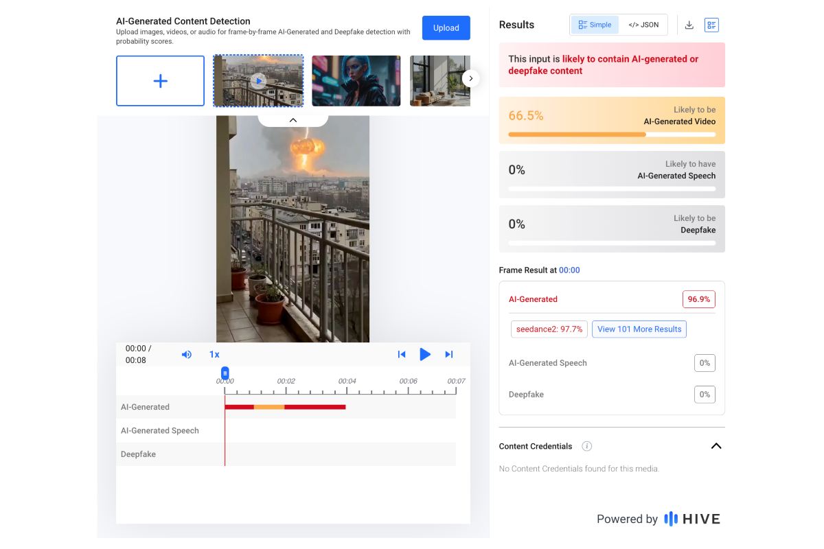Viewport: 824px width, 549px height.
Task: Click the No Content Credentials found message
Action: pos(579,469)
